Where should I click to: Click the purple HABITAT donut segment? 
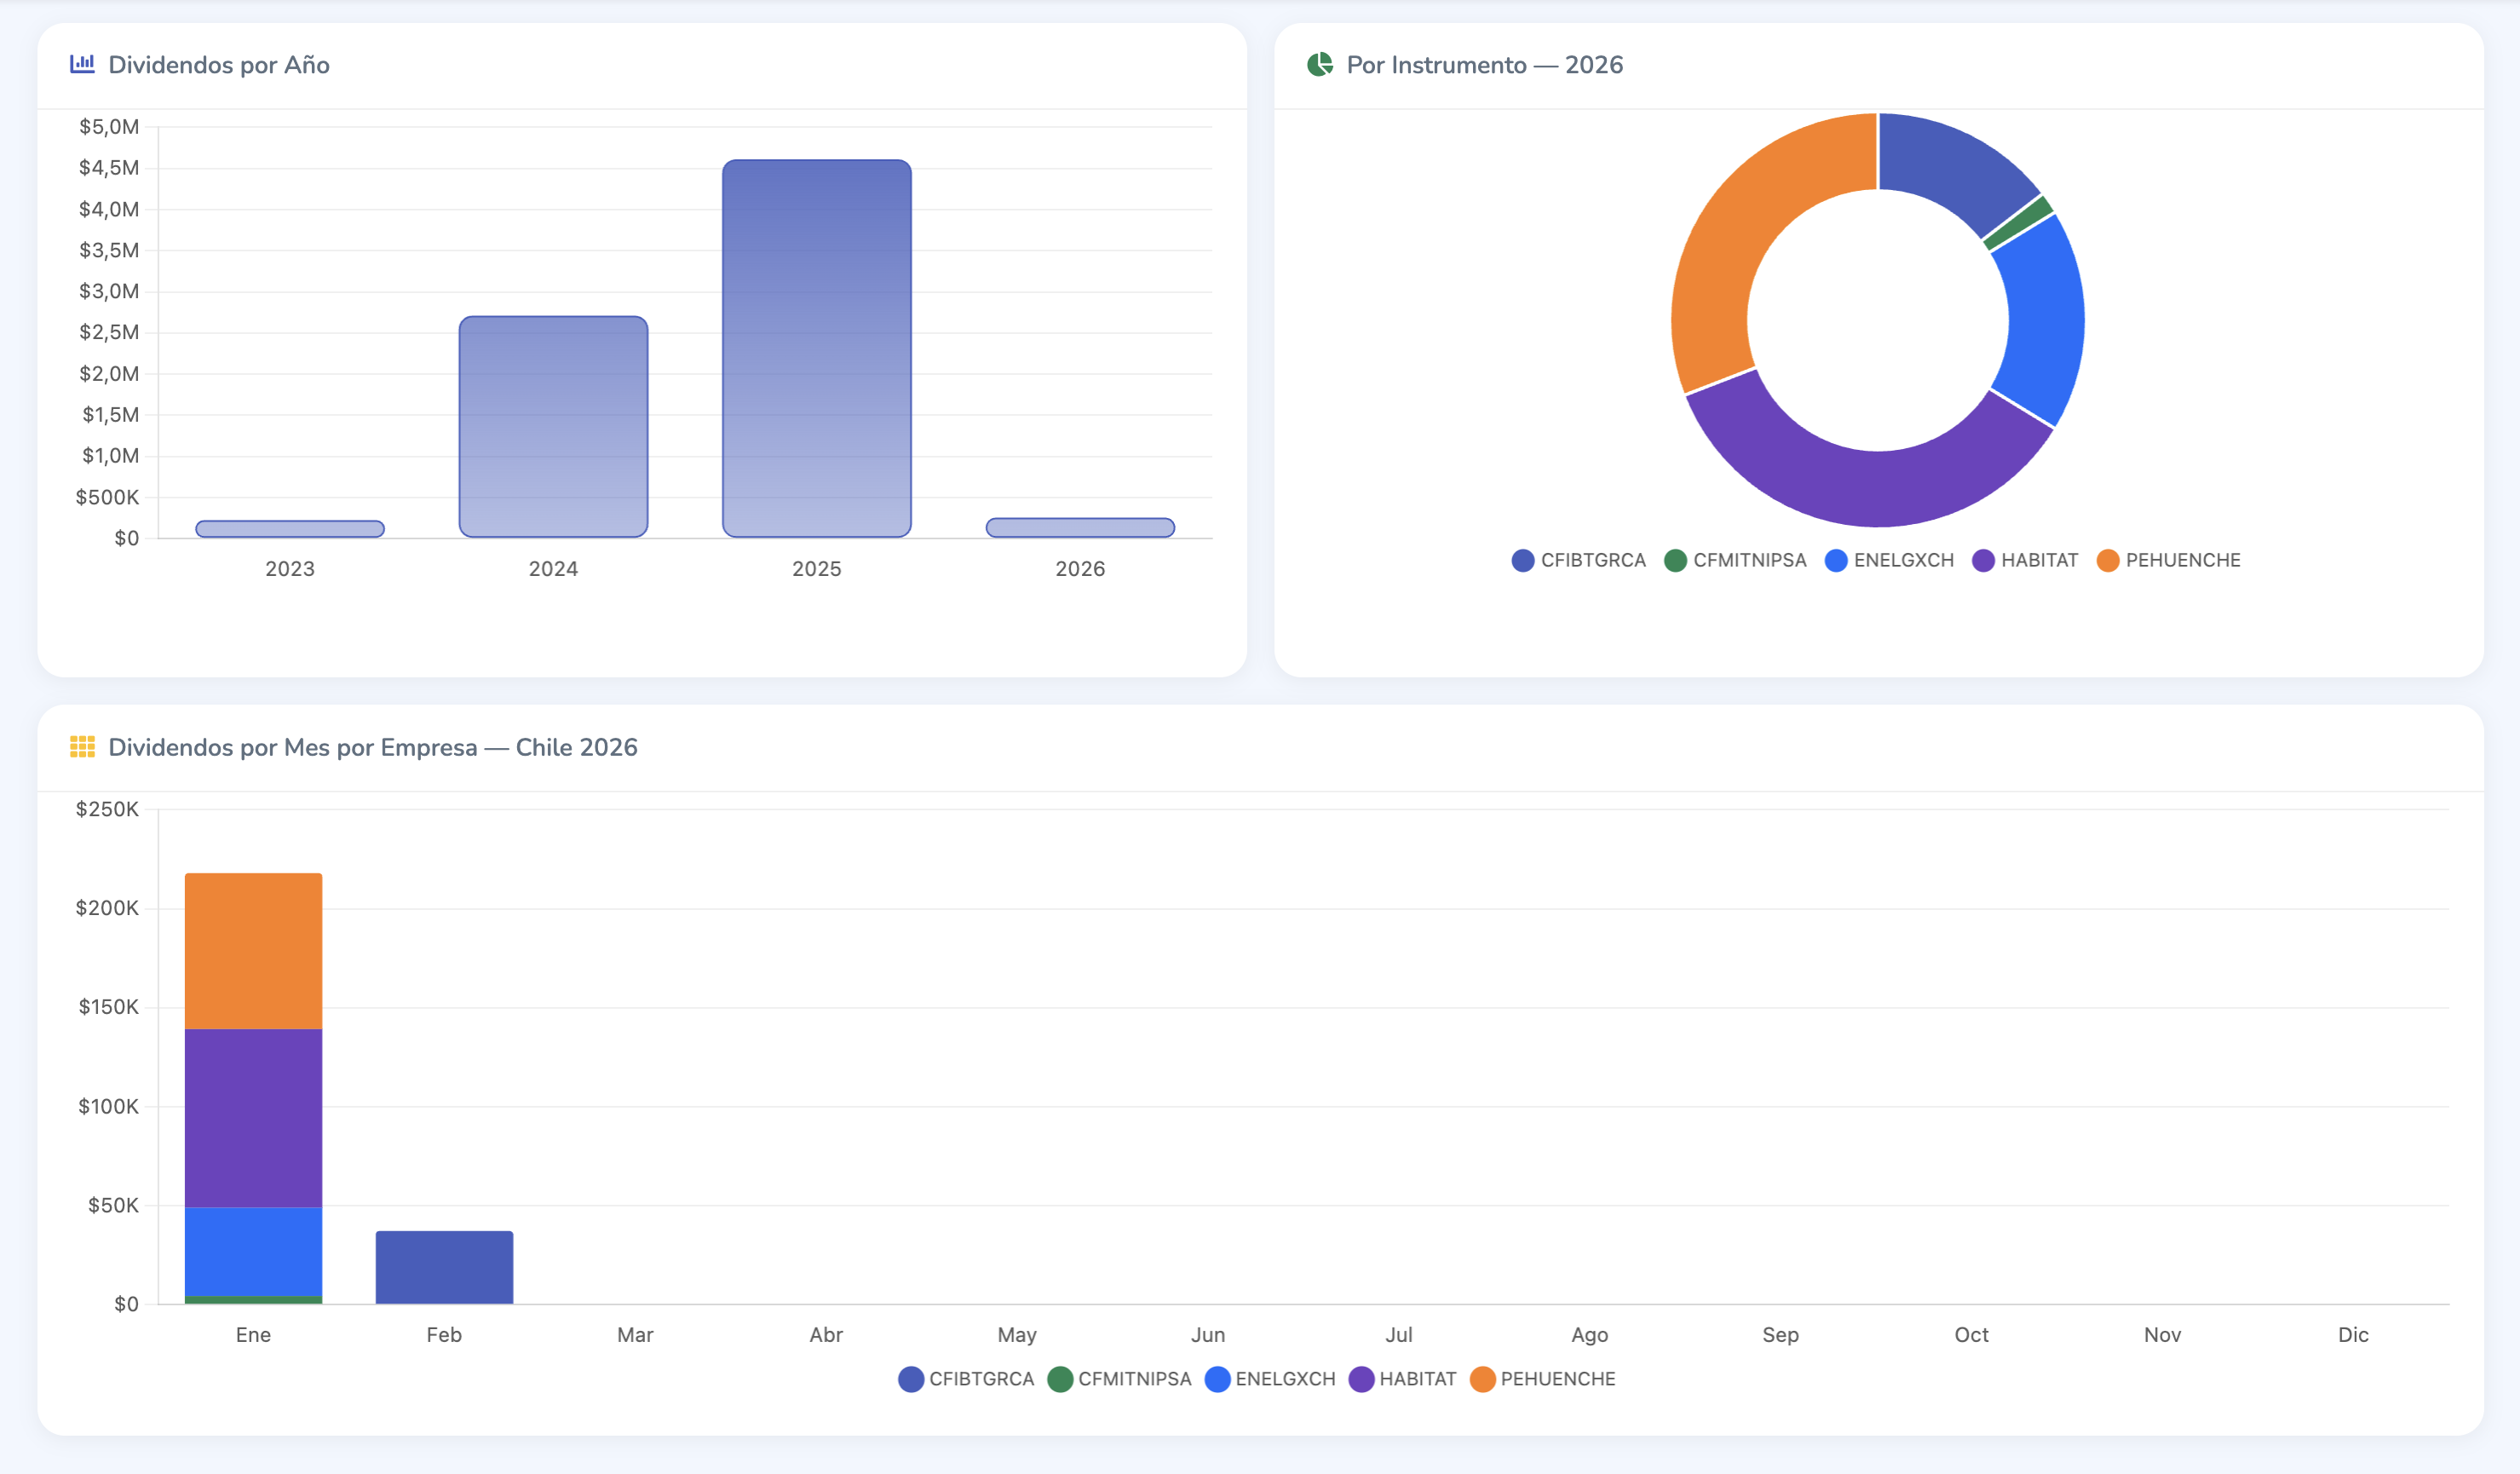pyautogui.click(x=1868, y=488)
